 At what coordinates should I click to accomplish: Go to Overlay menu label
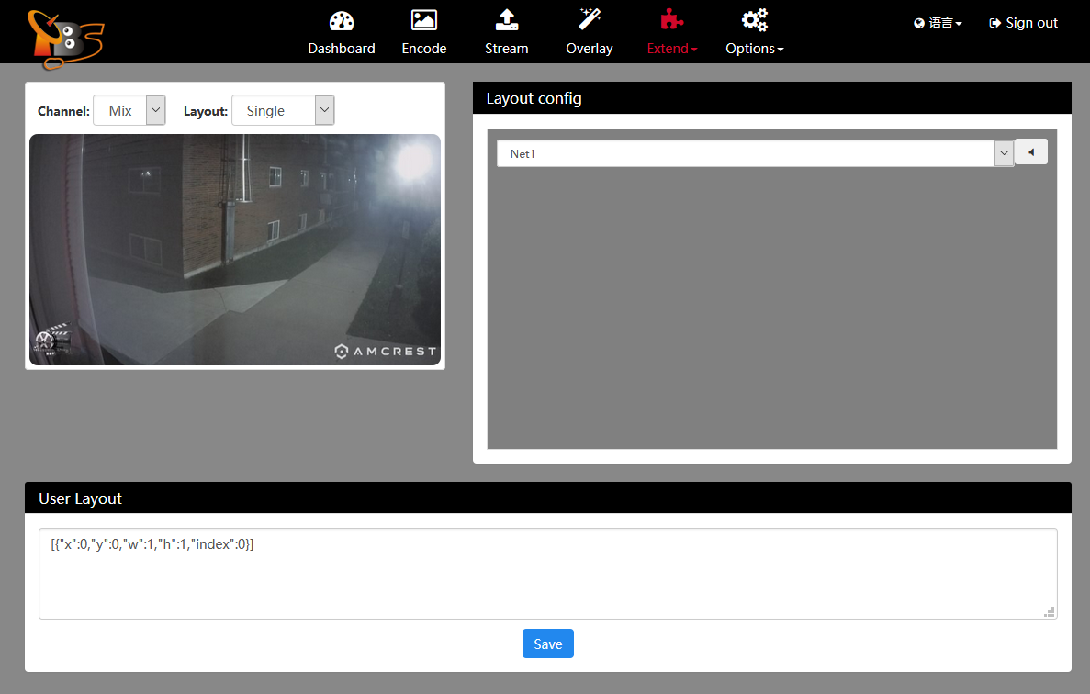point(590,49)
